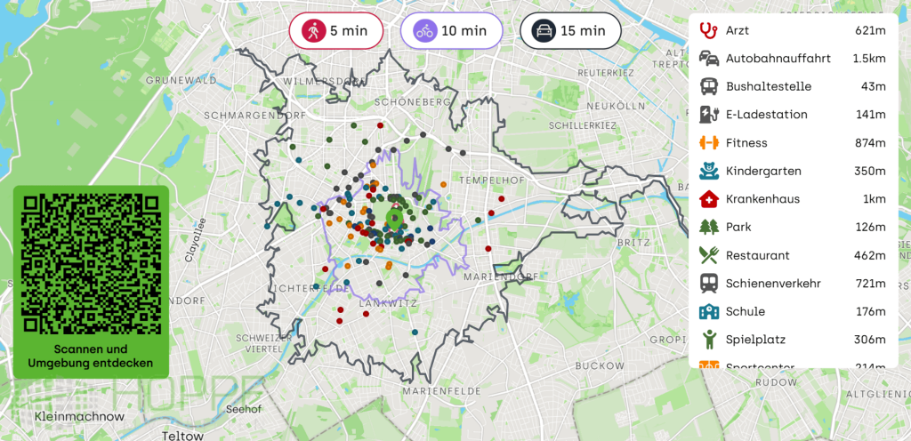
Task: Click the 350m distance for Kindergarten
Action: coord(870,171)
